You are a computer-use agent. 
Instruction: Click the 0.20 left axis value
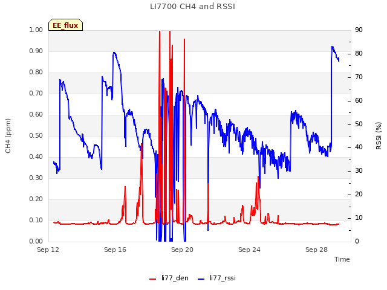[x=36, y=199]
